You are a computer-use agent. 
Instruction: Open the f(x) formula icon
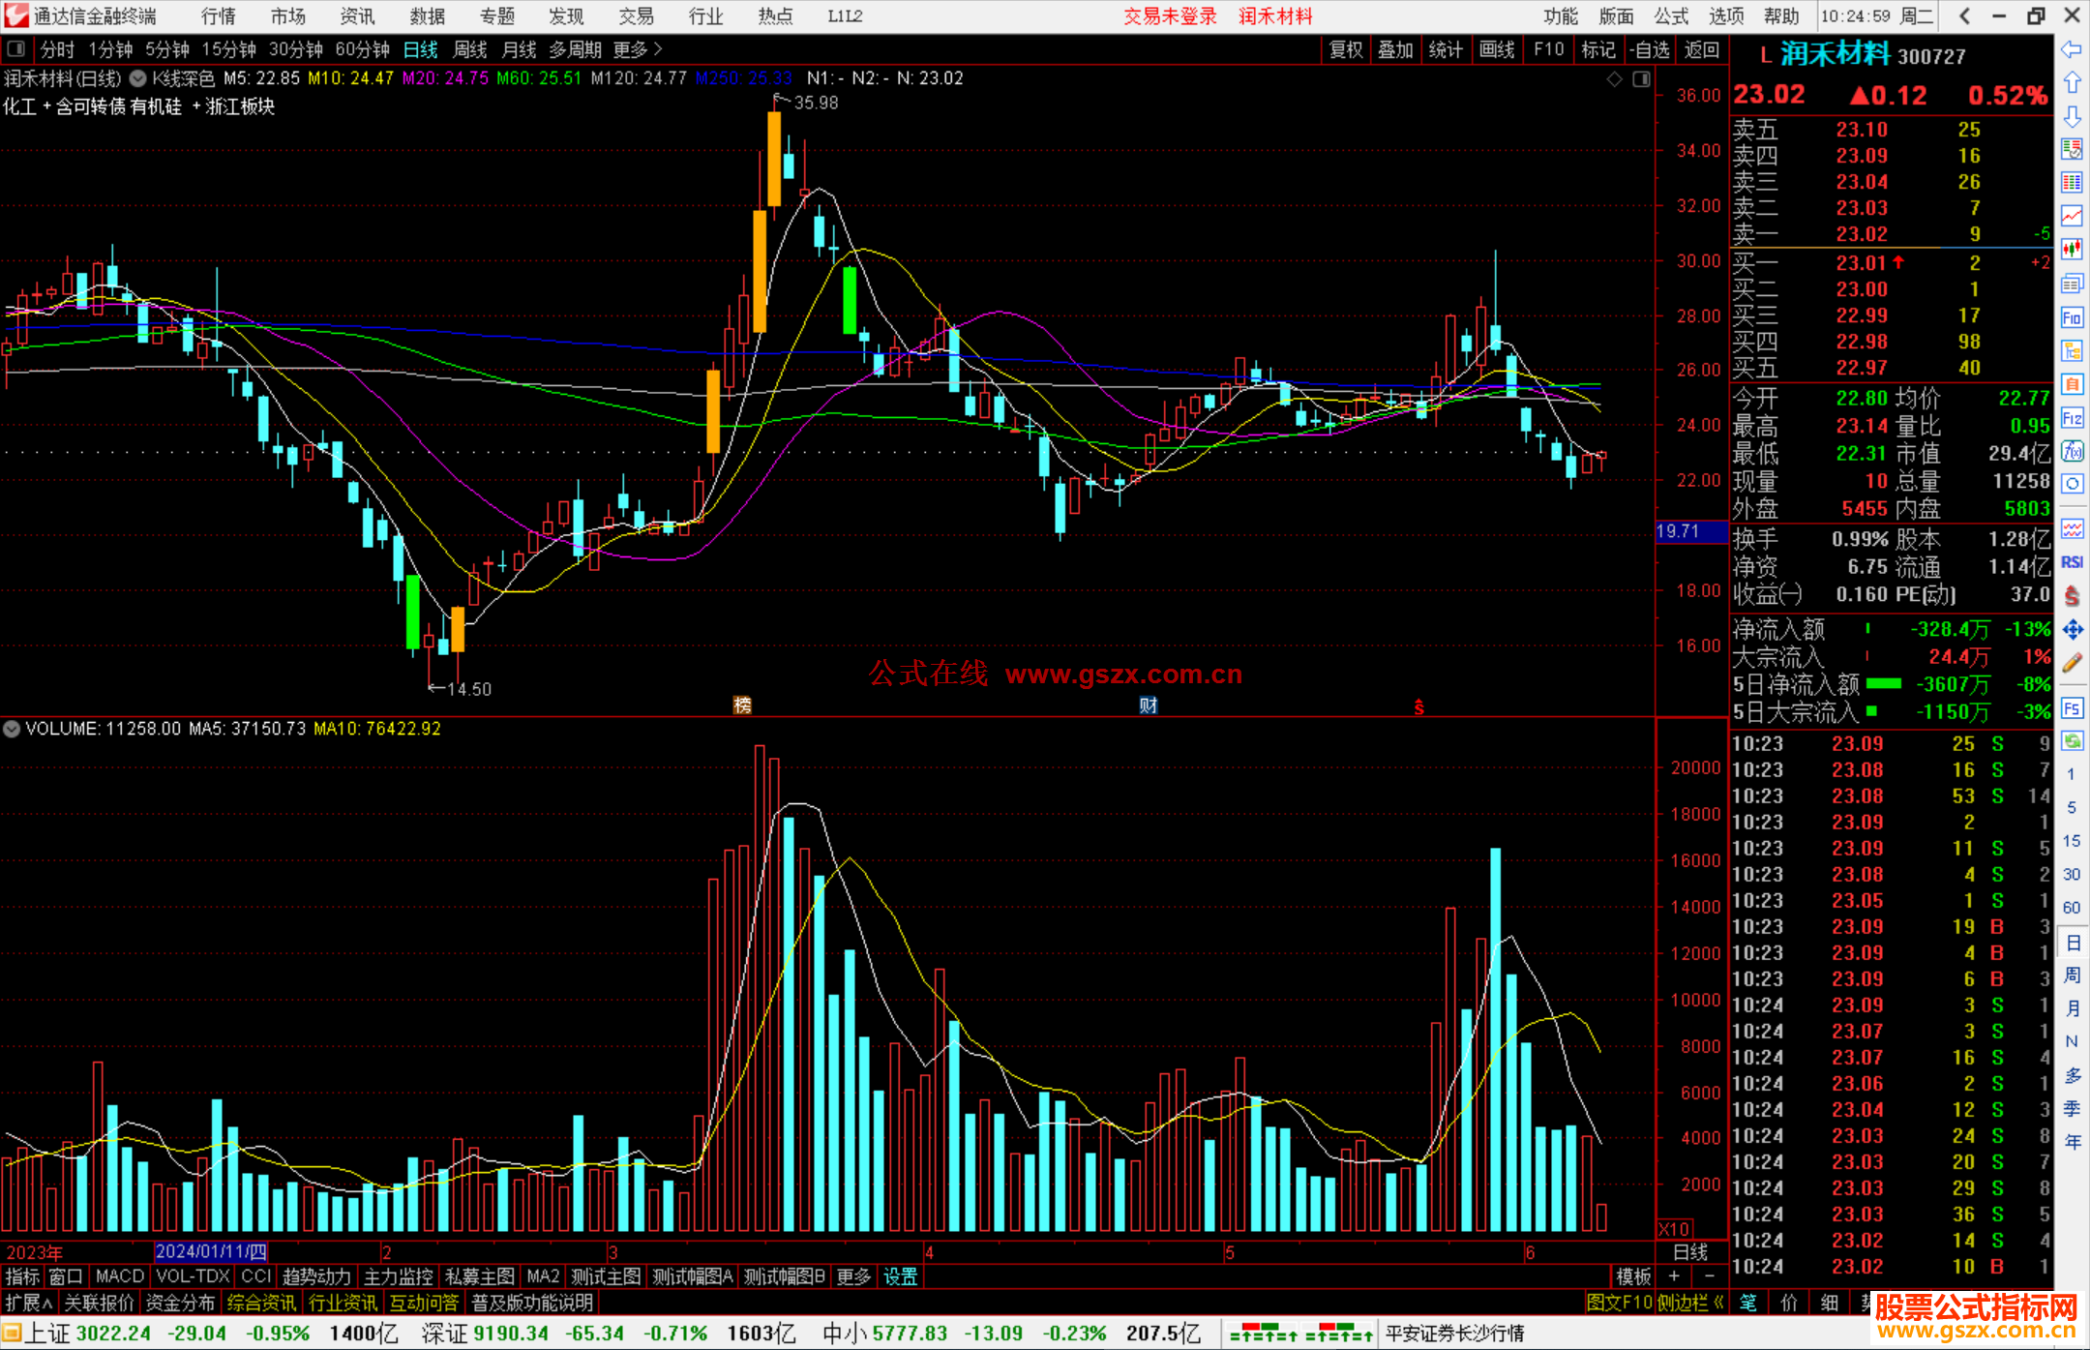(2072, 451)
